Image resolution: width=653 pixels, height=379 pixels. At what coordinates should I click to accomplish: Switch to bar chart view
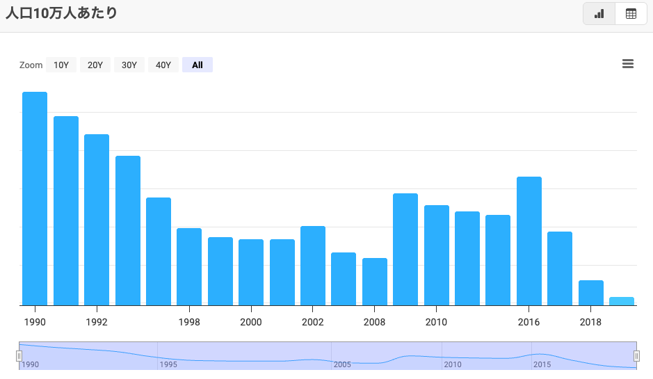click(599, 14)
